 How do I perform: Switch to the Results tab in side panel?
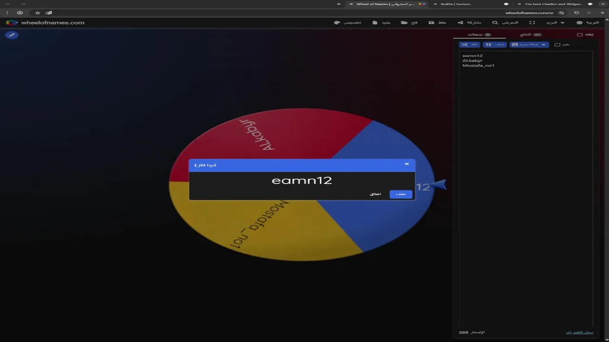(530, 35)
